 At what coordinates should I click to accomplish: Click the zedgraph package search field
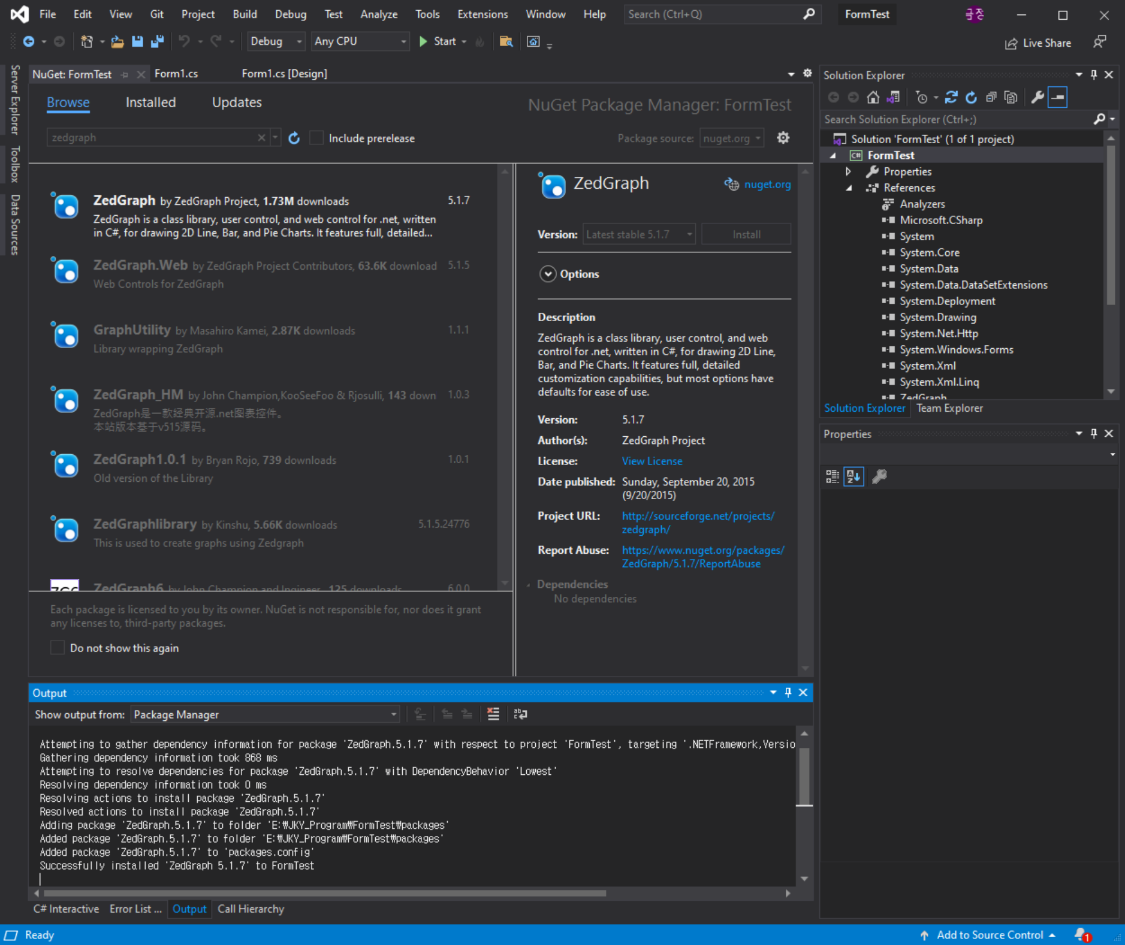153,137
